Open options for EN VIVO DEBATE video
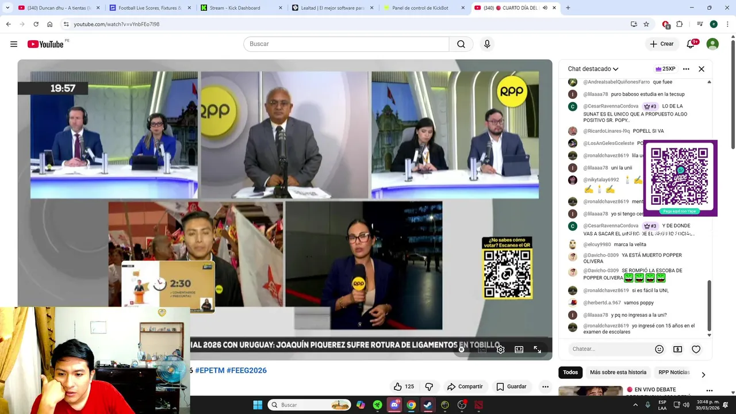 tap(710, 391)
